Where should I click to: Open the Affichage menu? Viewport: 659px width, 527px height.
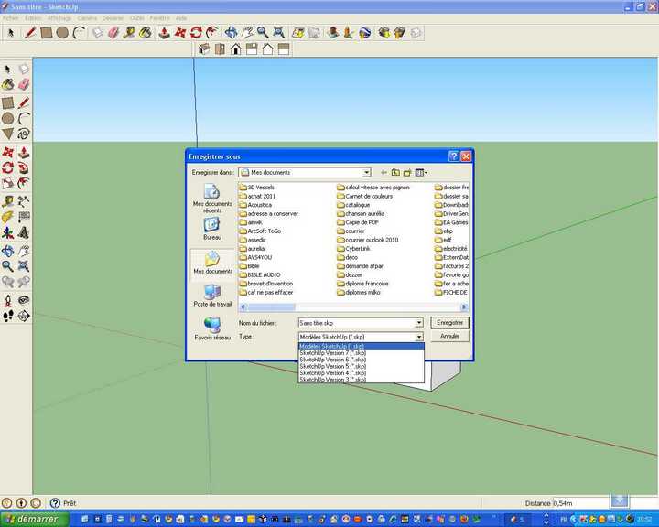59,18
